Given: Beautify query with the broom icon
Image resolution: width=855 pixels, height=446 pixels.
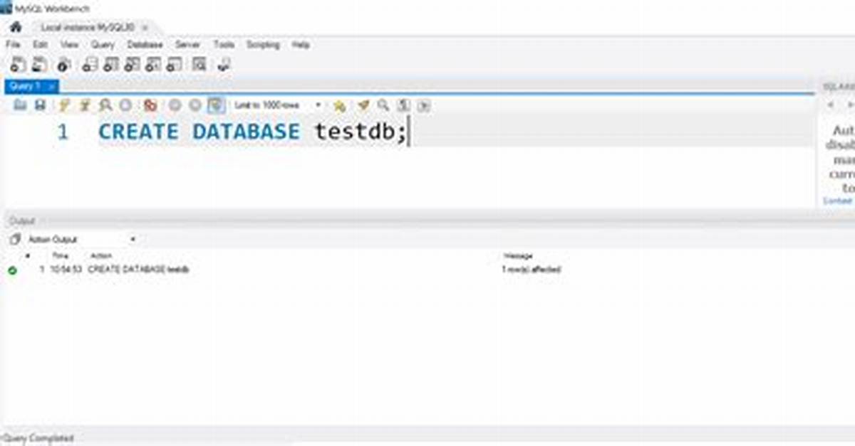Looking at the screenshot, I should pos(363,105).
